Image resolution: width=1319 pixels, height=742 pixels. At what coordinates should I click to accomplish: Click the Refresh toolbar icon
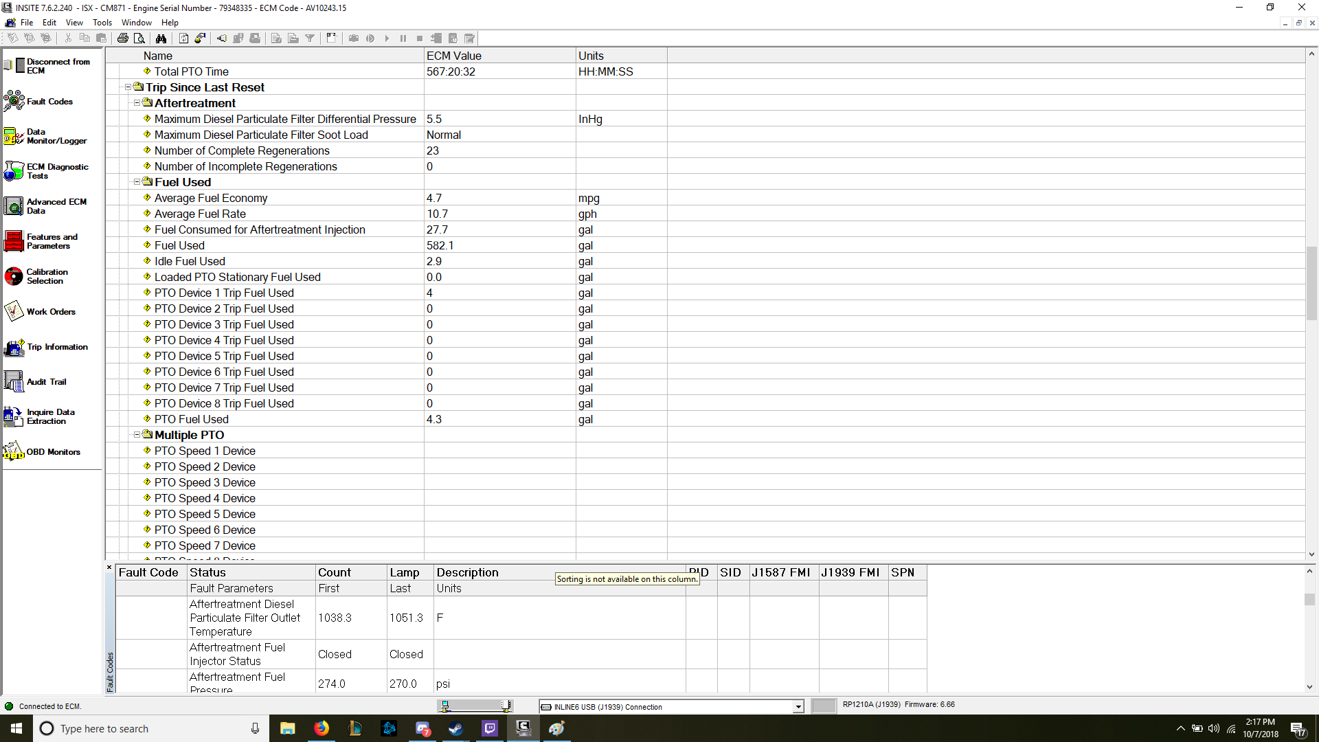183,38
